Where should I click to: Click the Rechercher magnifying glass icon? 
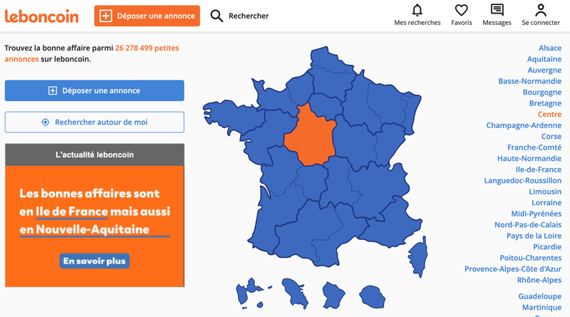pyautogui.click(x=217, y=16)
